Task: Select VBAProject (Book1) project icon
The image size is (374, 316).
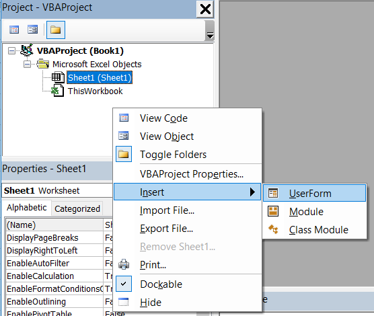Action: point(27,50)
